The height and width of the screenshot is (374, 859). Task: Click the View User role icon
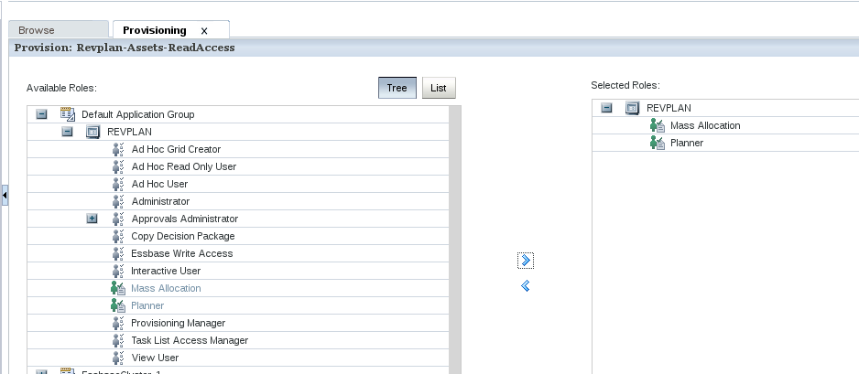pos(118,358)
